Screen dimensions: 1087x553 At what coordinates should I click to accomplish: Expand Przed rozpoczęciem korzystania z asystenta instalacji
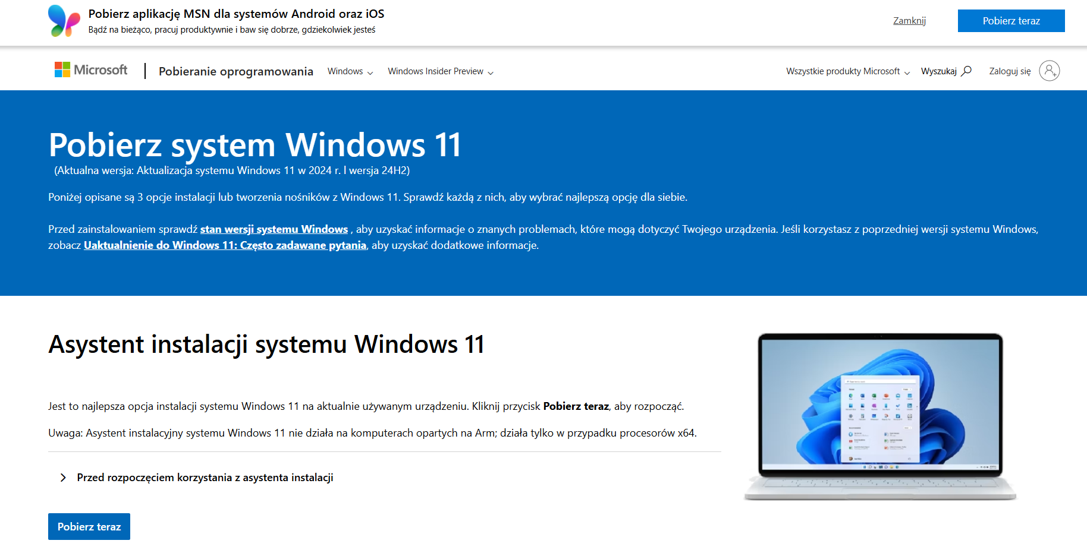(x=205, y=478)
